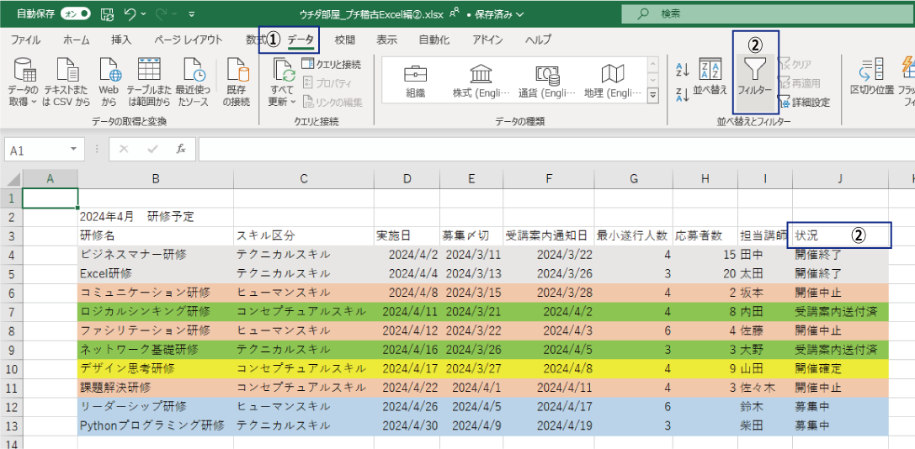Click the column B header

pyautogui.click(x=156, y=177)
